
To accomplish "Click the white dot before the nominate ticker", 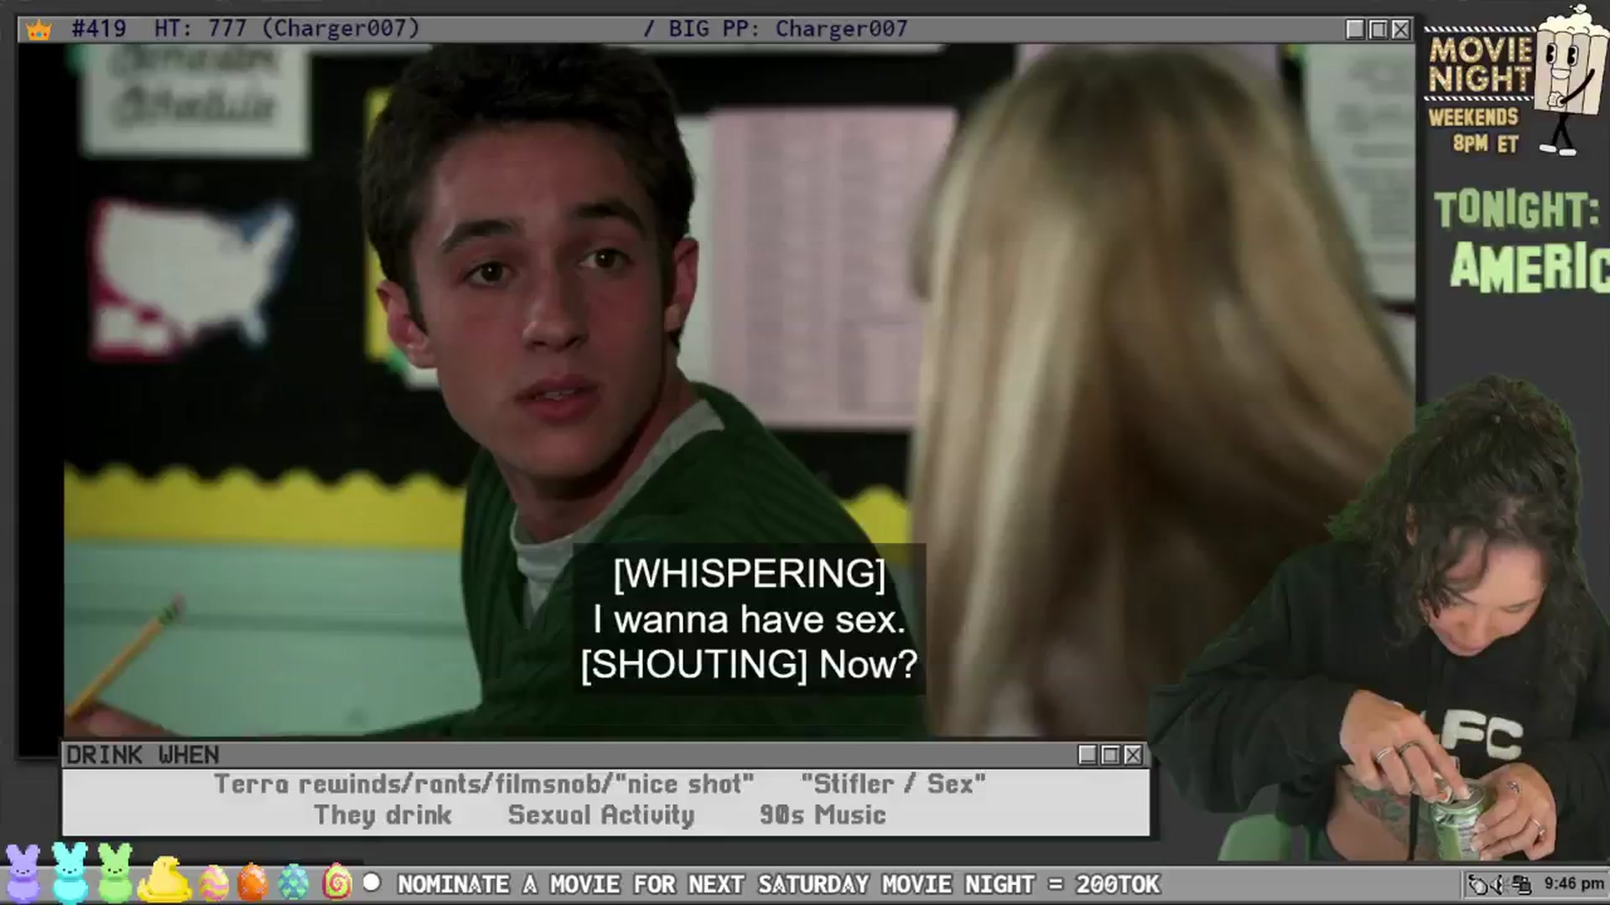I will click(371, 882).
